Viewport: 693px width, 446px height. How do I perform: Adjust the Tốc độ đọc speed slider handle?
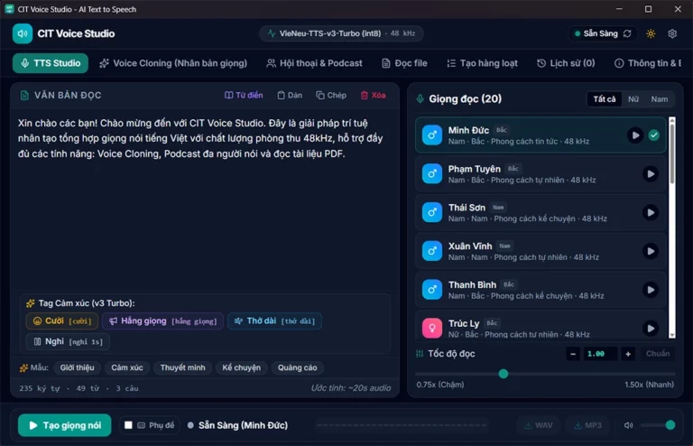503,374
